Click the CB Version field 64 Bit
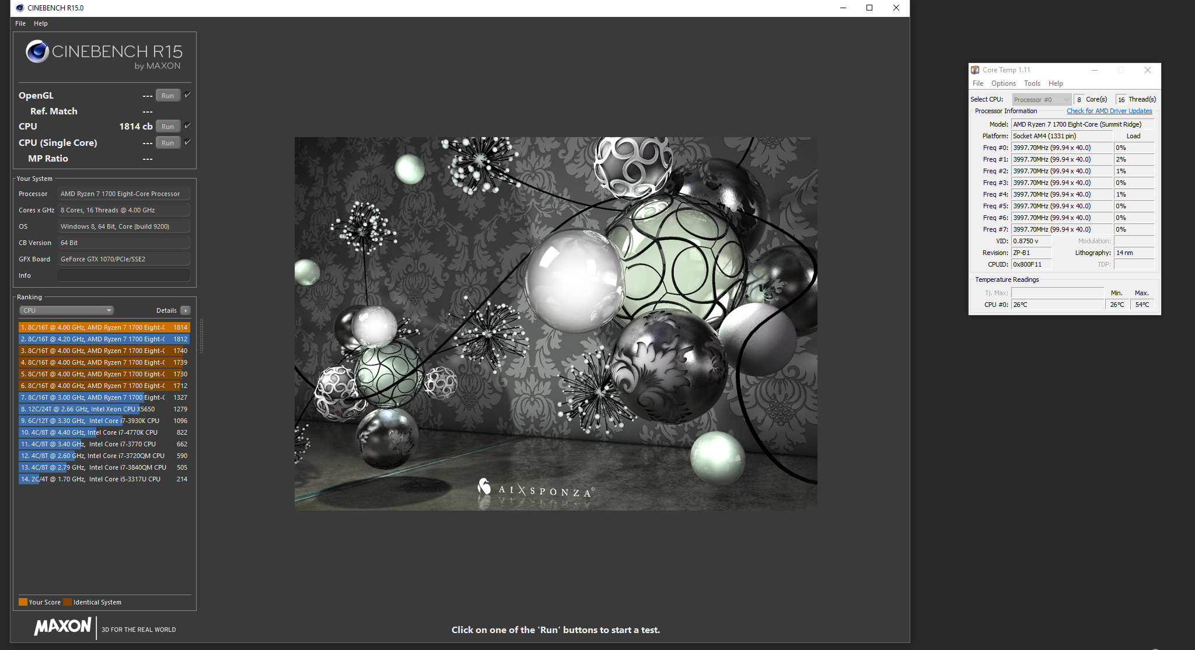This screenshot has height=650, width=1195. pos(124,243)
